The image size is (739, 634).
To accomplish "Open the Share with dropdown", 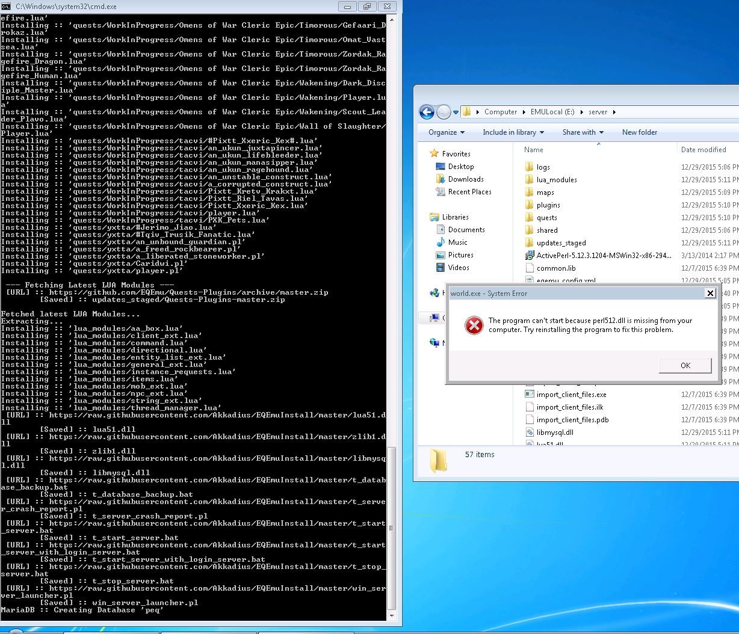I will point(583,132).
